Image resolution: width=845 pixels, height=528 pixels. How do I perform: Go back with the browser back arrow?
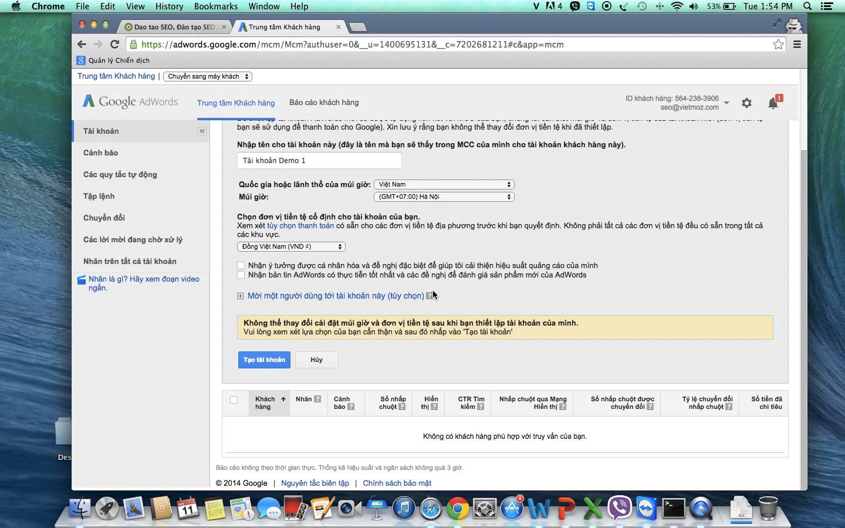[x=82, y=45]
